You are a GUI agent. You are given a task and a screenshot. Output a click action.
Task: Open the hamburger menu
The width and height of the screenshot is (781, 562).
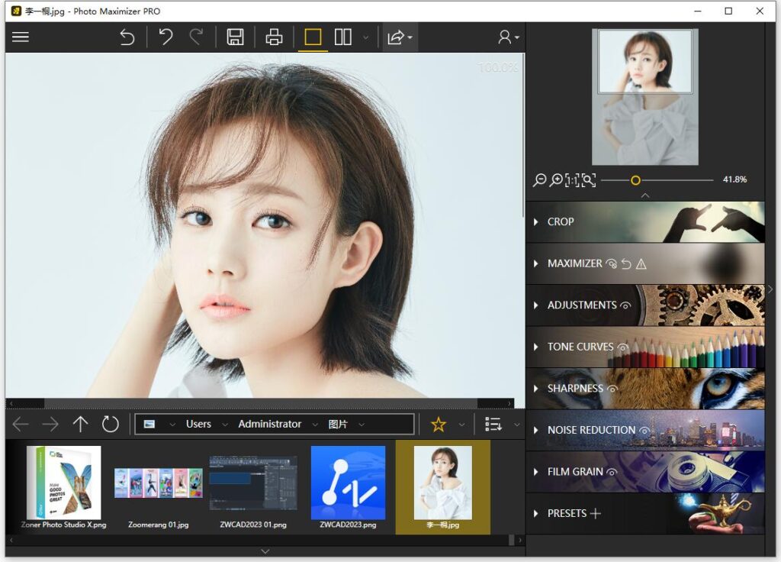coord(20,37)
